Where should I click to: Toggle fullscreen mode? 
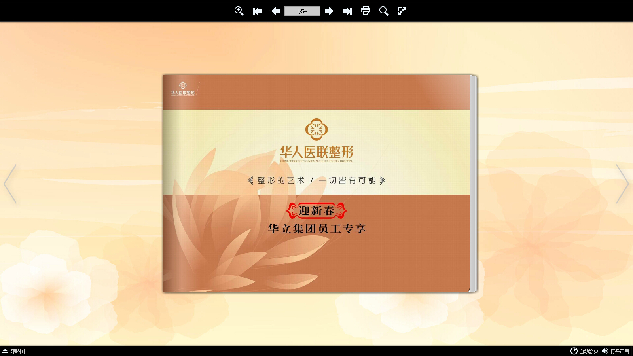coord(402,11)
